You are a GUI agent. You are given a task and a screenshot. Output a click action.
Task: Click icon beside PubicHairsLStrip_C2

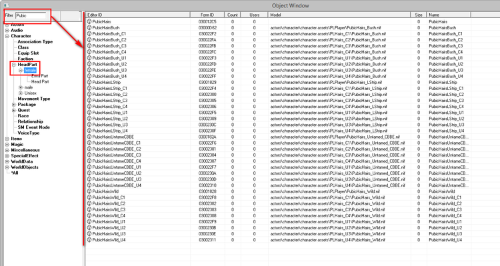point(89,95)
